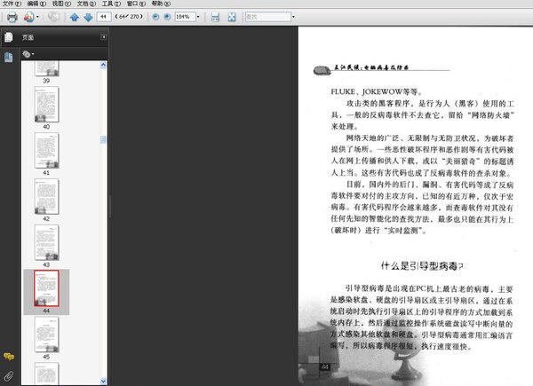Select page 43 thumbnail

pos(46,242)
